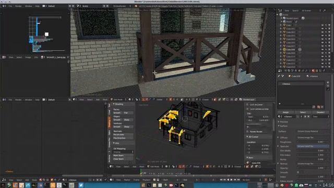Image resolution: width=334 pixels, height=188 pixels.
Task: Jump to the timeline start frame
Action: [x=221, y=180]
